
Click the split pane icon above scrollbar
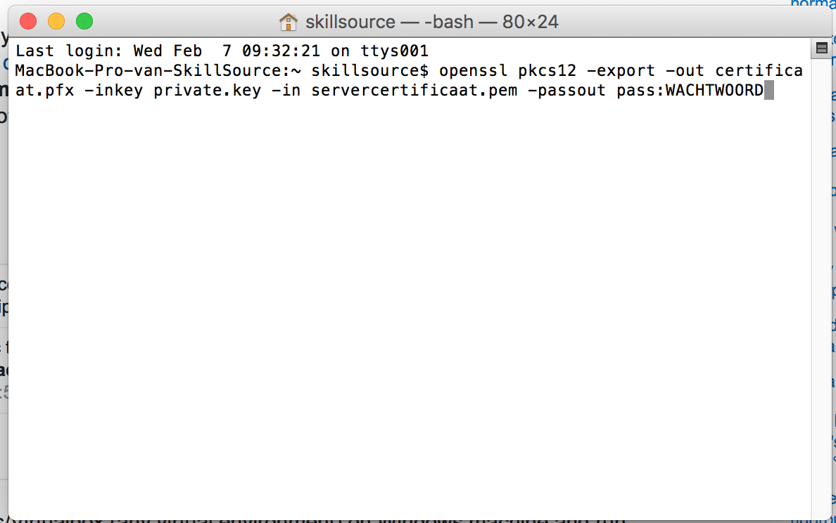click(822, 49)
